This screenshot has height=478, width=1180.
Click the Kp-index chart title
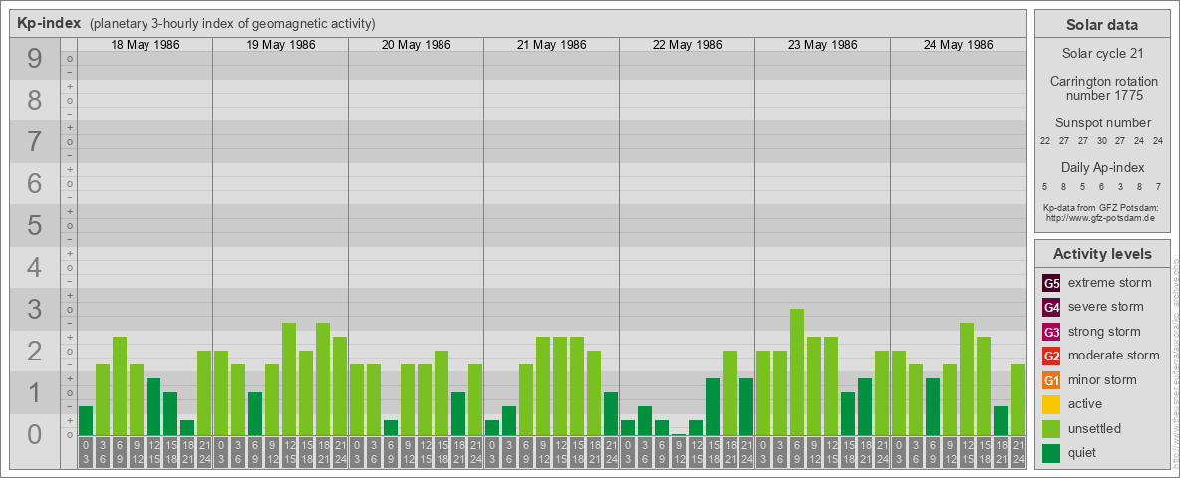click(x=50, y=23)
